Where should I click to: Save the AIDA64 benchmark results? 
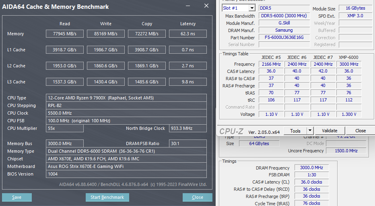(x=17, y=197)
